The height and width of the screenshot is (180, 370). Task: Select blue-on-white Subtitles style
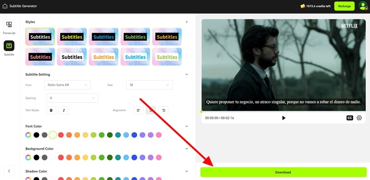135,57
